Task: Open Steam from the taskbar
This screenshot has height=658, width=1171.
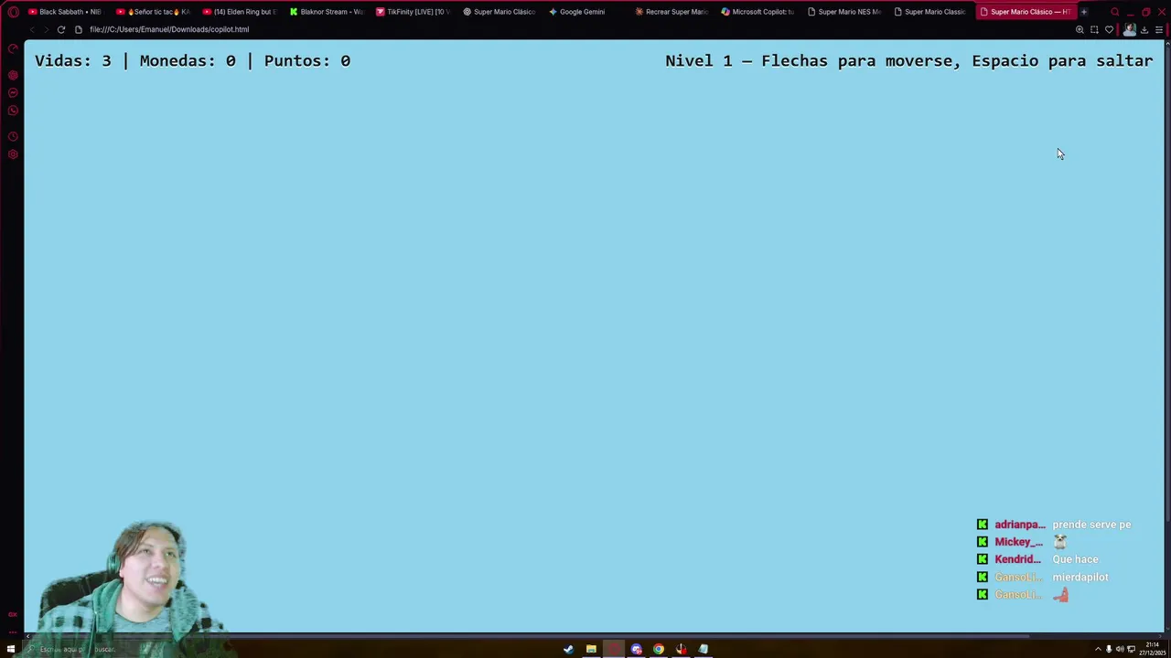Action: 569,649
